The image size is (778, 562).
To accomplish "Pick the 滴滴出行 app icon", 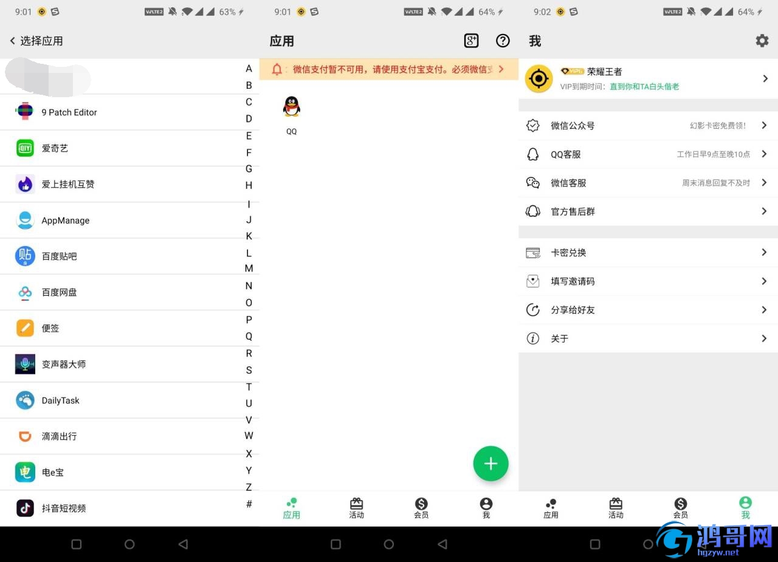I will (25, 436).
